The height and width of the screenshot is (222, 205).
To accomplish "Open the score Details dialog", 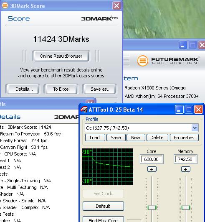I will (x=23, y=89).
